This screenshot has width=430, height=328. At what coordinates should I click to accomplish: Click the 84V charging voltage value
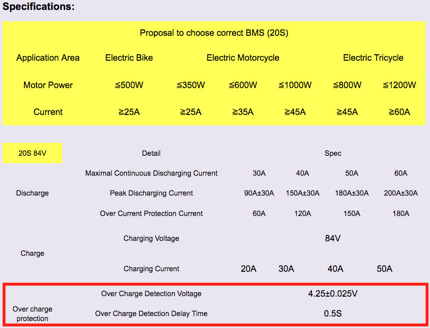point(332,238)
